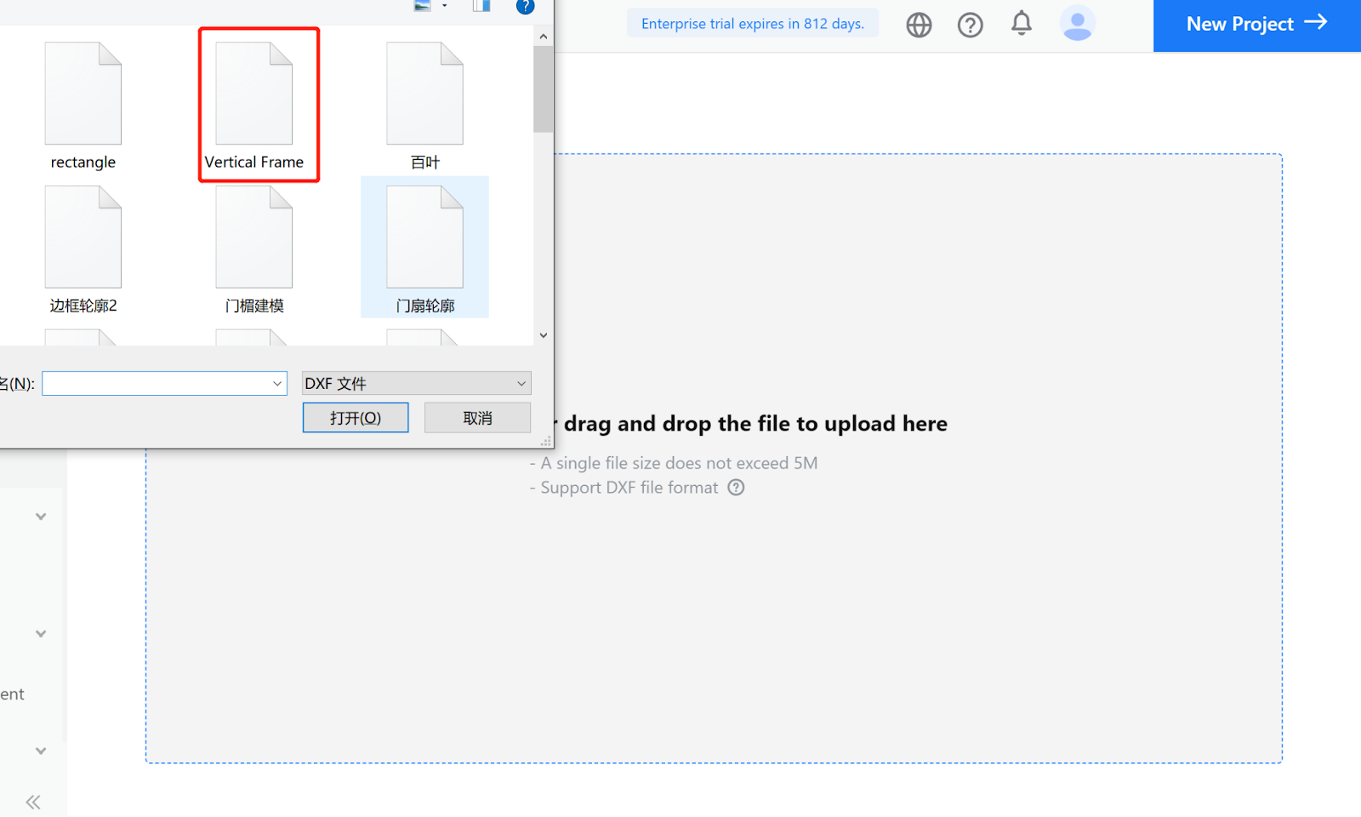Open the help question mark icon in header
This screenshot has width=1361, height=817.
(970, 25)
